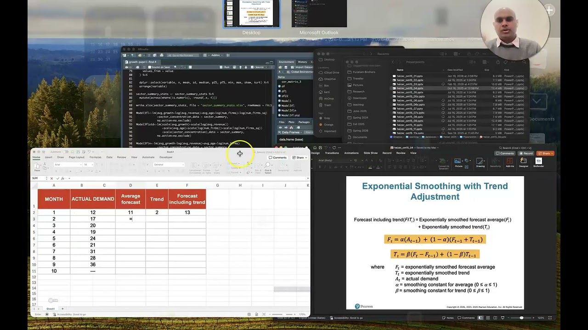Viewport: 588px width, 330px height.
Task: Select the Microsoft Outlook space thumbnail
Action: coord(319,14)
